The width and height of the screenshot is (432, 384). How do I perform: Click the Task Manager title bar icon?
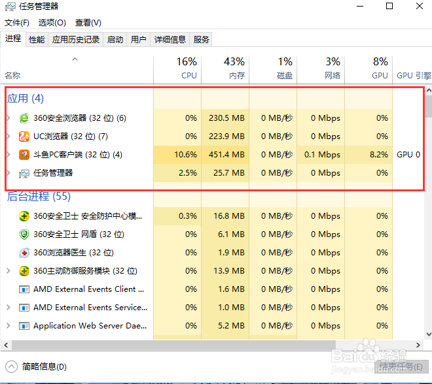click(x=10, y=7)
